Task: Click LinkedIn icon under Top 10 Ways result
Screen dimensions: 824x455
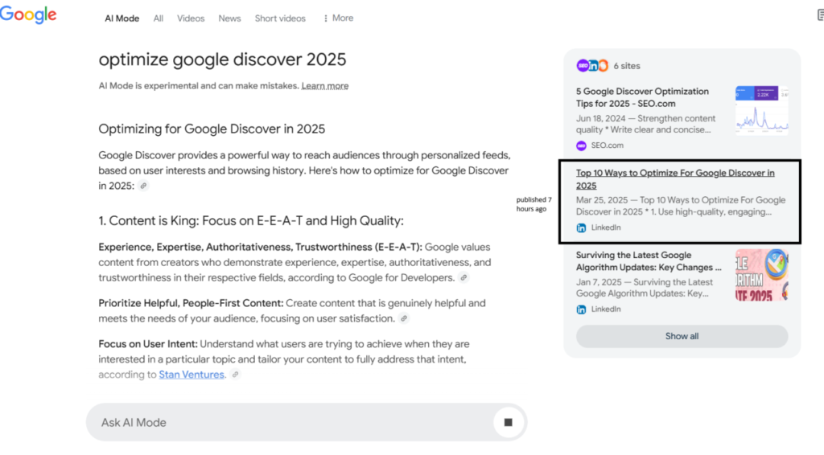Action: 582,227
